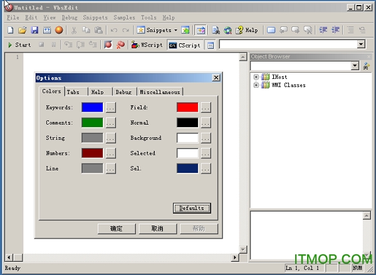Click the editor horizontal scrollbar right arrow
Image resolution: width=376 pixels, height=275 pixels.
click(x=235, y=257)
